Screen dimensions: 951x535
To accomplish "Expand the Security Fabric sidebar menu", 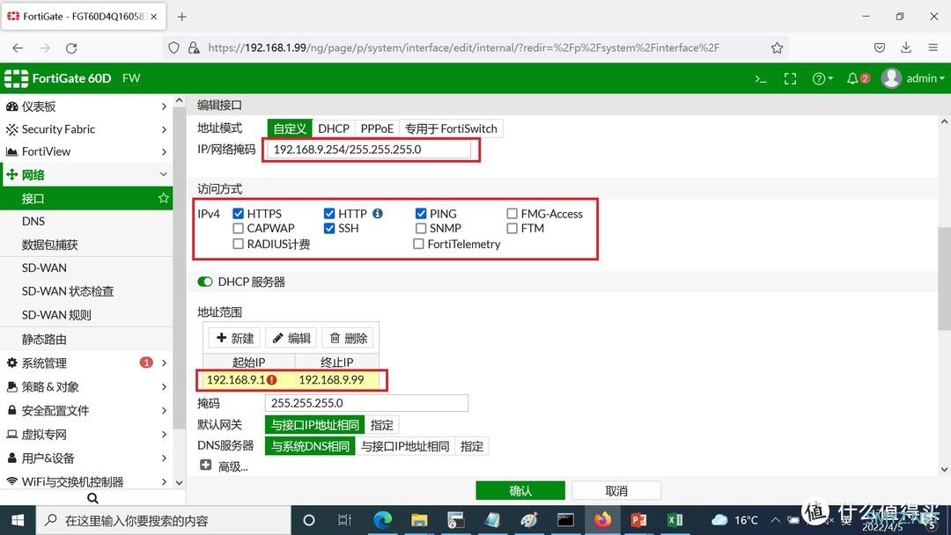I will [86, 129].
